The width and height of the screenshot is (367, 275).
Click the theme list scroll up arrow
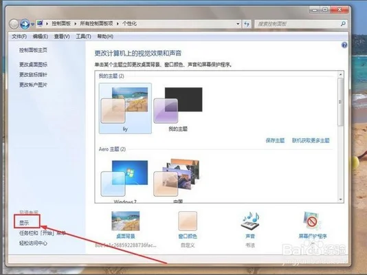(x=341, y=74)
